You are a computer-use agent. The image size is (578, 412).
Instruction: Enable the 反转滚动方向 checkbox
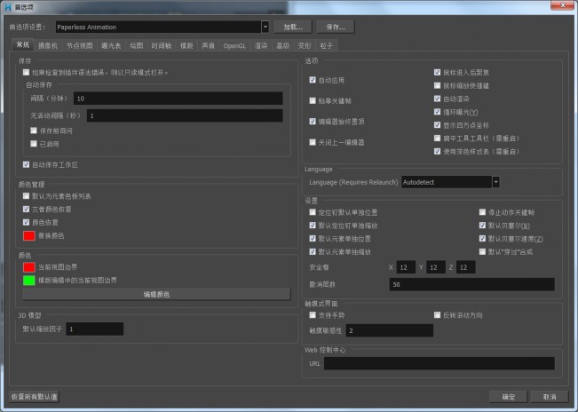pyautogui.click(x=437, y=314)
